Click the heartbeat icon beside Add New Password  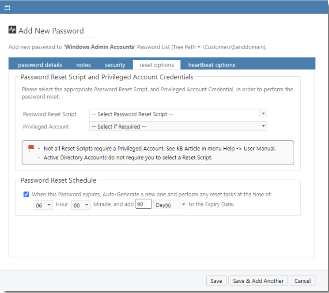(12, 30)
